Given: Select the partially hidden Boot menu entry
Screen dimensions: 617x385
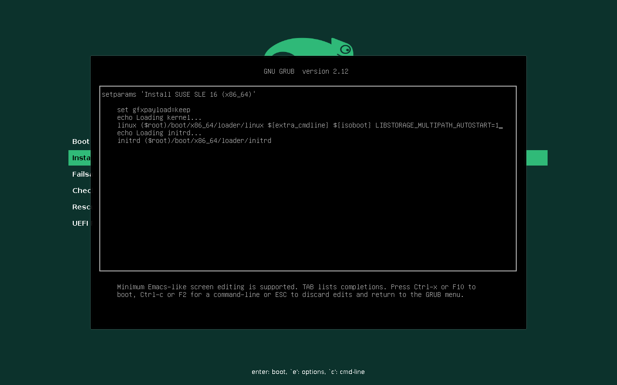Looking at the screenshot, I should click(x=80, y=141).
